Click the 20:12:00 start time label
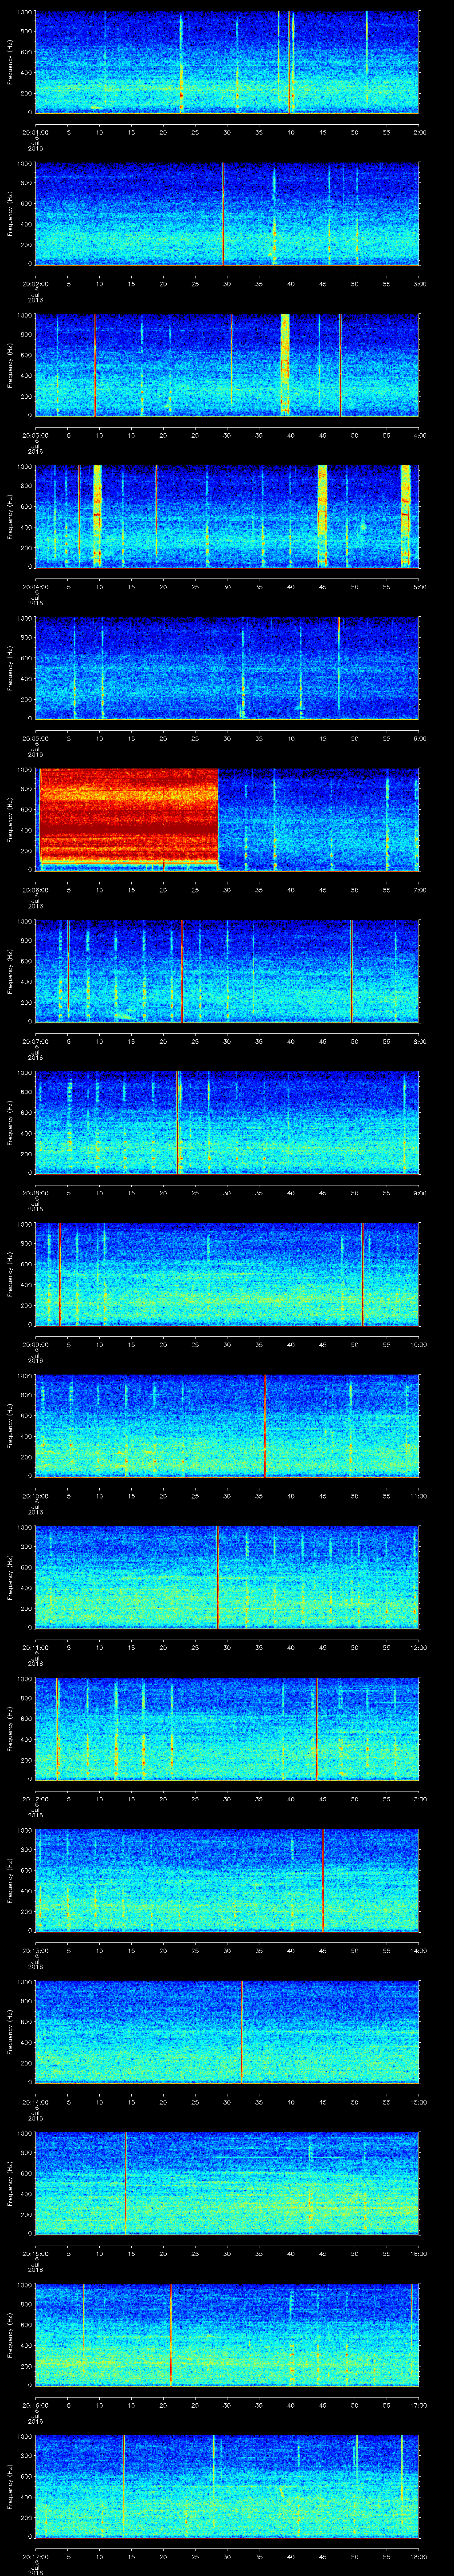Image resolution: width=454 pixels, height=2576 pixels. 35,1798
